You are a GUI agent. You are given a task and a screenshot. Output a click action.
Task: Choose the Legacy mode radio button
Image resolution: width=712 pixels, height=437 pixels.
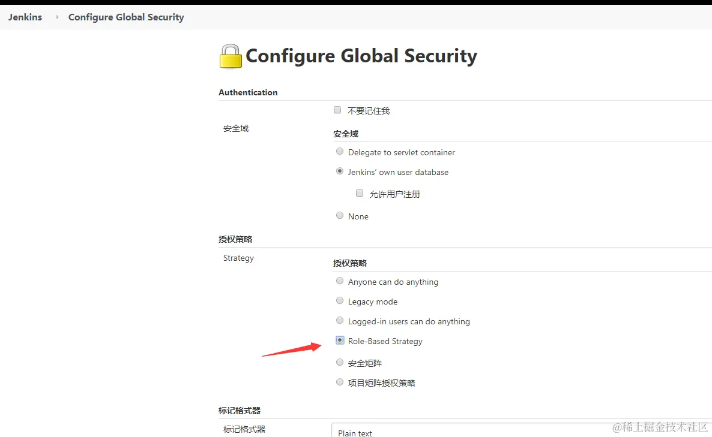tap(340, 301)
